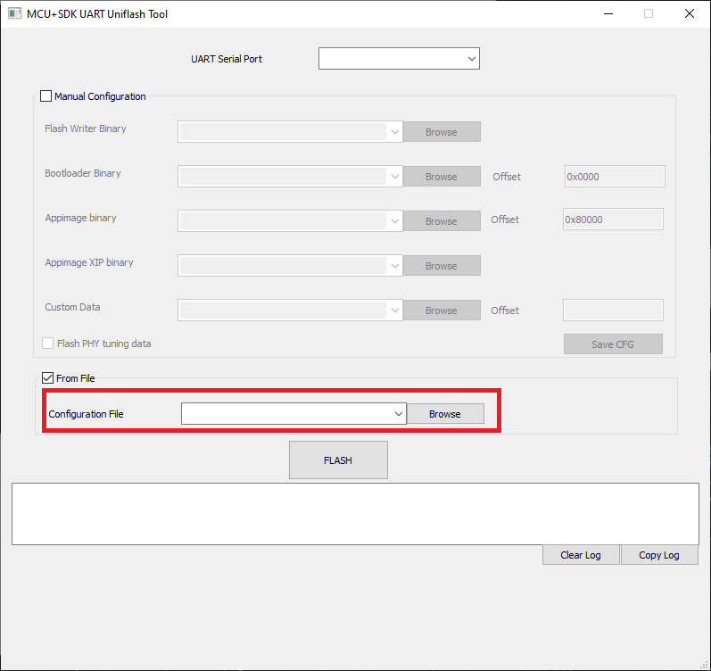The image size is (711, 671).
Task: Browse for a Configuration File
Action: 445,414
